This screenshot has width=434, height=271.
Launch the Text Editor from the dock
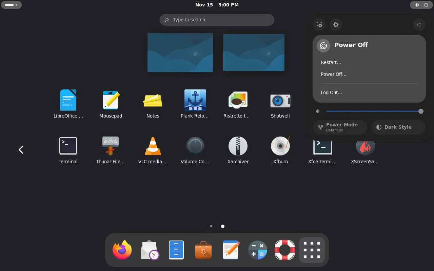[231, 250]
